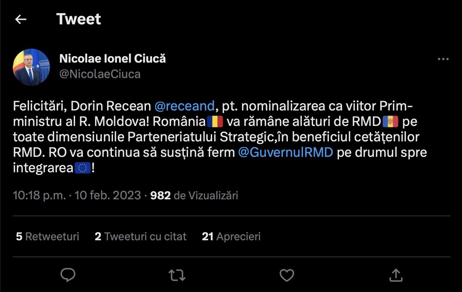Share the tweet using the share icon
This screenshot has height=292, width=462.
pos(396,275)
